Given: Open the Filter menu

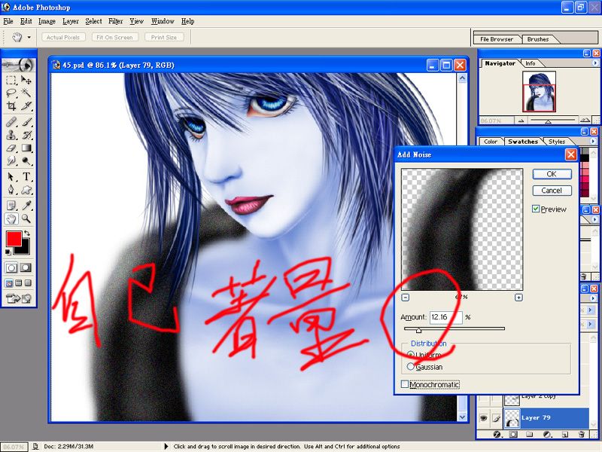Looking at the screenshot, I should [116, 21].
